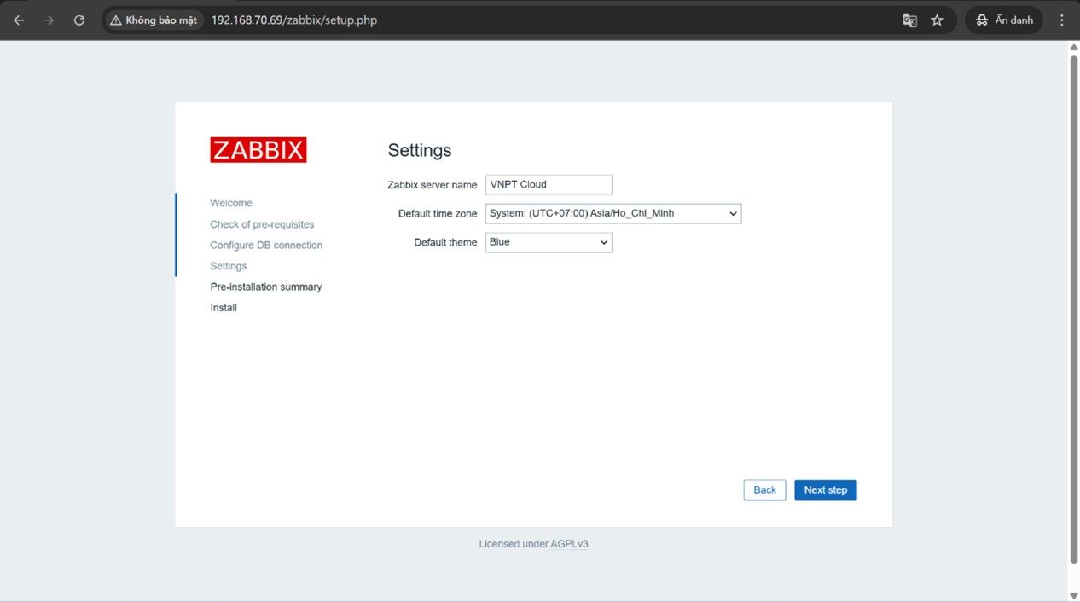Image resolution: width=1080 pixels, height=602 pixels.
Task: Go to the Welcome setup step
Action: point(231,203)
